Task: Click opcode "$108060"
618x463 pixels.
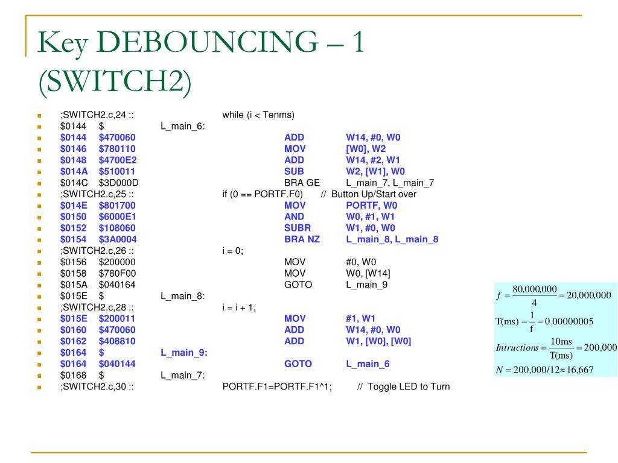Action: [x=116, y=228]
